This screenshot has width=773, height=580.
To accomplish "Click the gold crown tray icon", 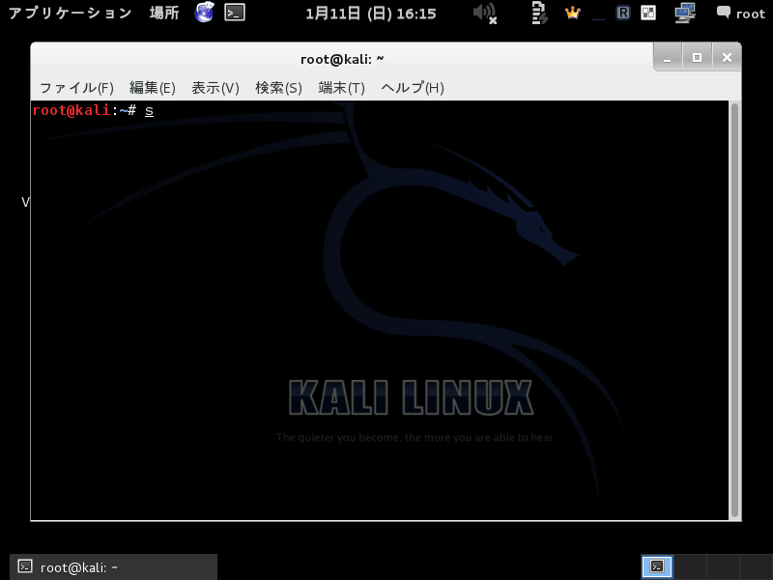I will pos(572,13).
